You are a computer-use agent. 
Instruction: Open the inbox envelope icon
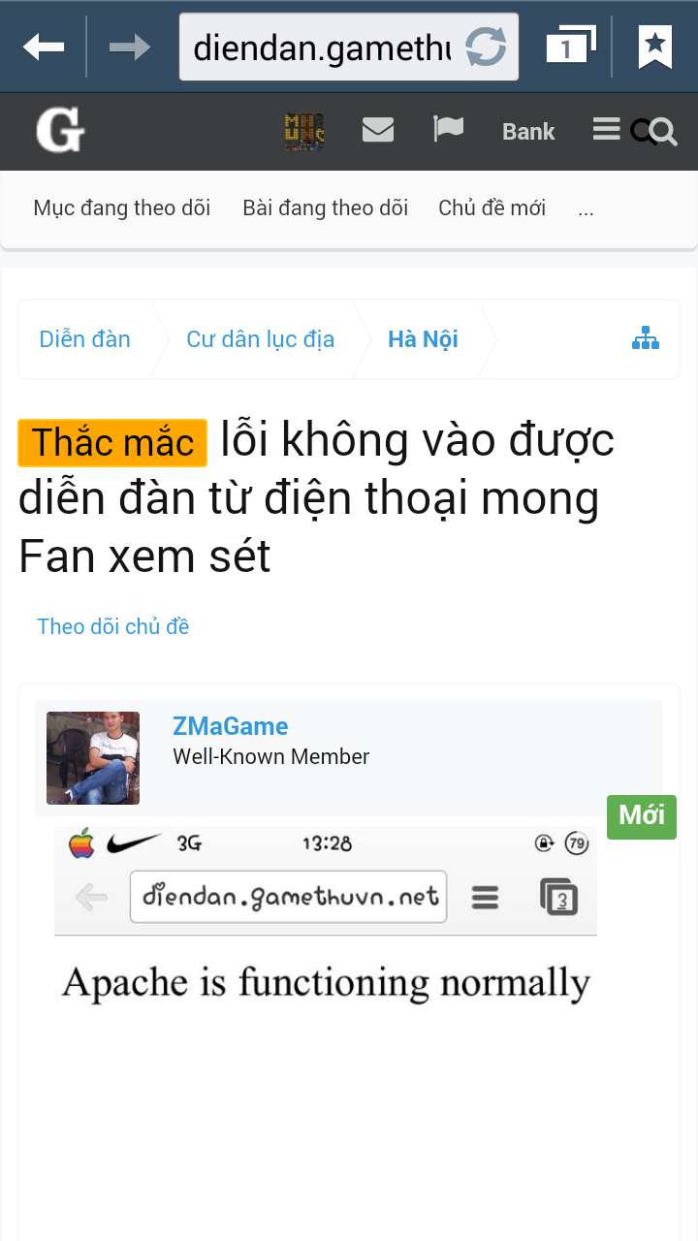tap(378, 129)
